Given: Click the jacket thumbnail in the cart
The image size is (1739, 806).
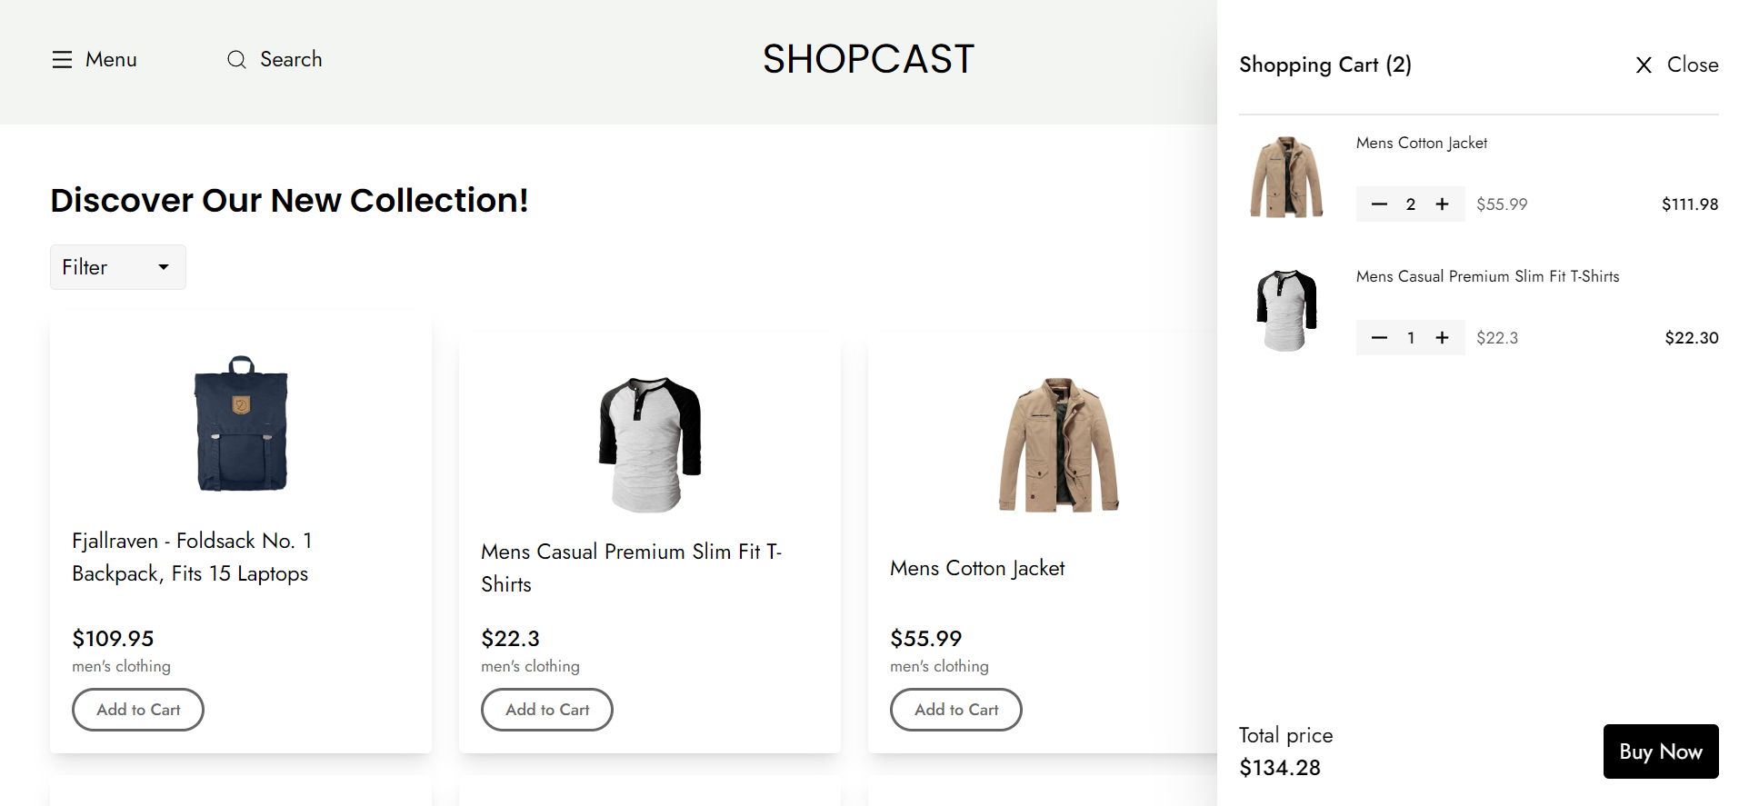Looking at the screenshot, I should [x=1285, y=176].
